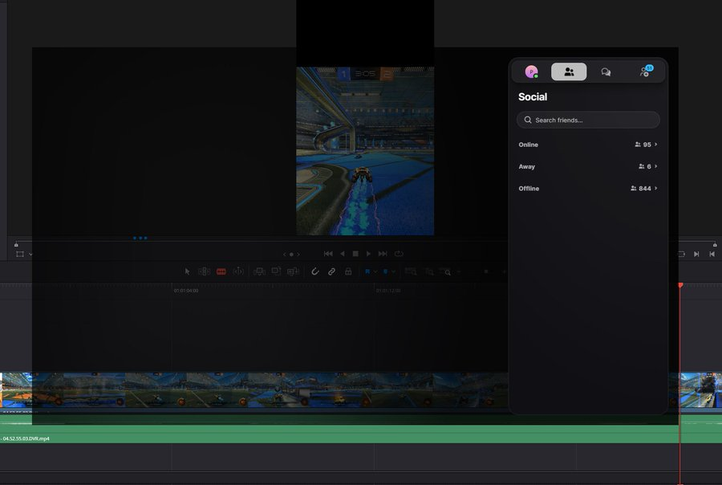The height and width of the screenshot is (485, 722).
Task: Click the Rocket League preview in viewer
Action: [365, 151]
